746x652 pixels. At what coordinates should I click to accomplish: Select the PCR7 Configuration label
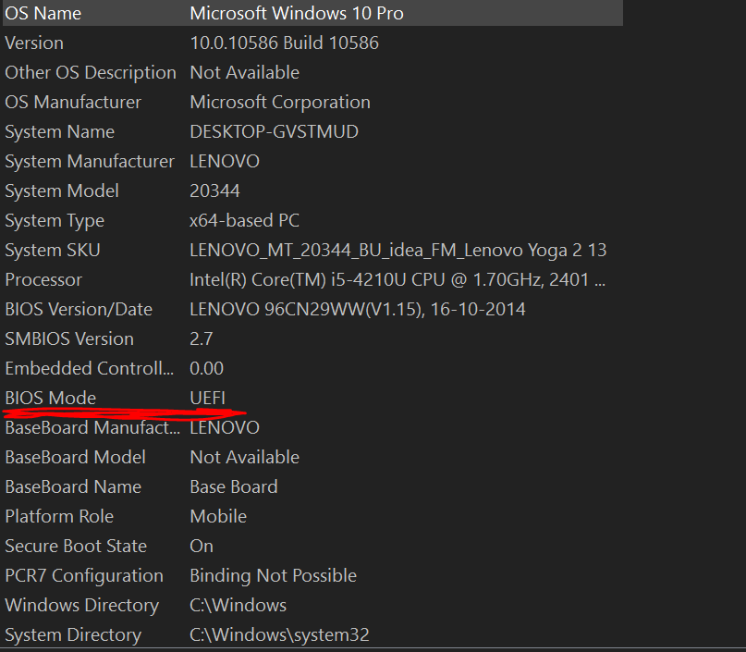(84, 576)
